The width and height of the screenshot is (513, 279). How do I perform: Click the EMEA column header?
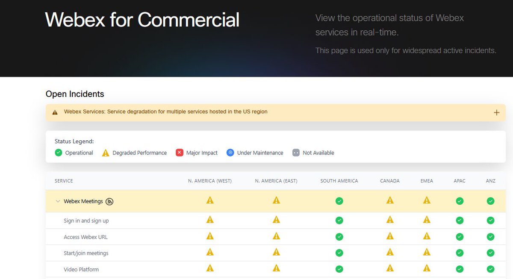coord(427,181)
